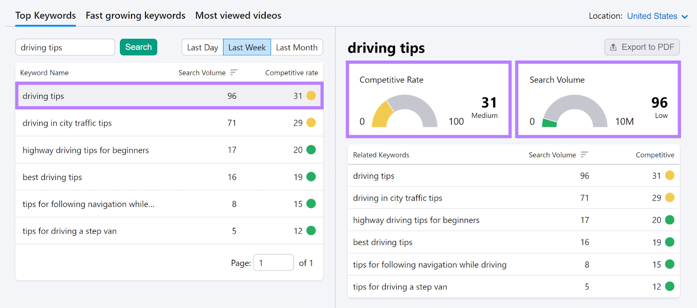The width and height of the screenshot is (697, 308).
Task: Click Related Keywords column header
Action: [381, 155]
